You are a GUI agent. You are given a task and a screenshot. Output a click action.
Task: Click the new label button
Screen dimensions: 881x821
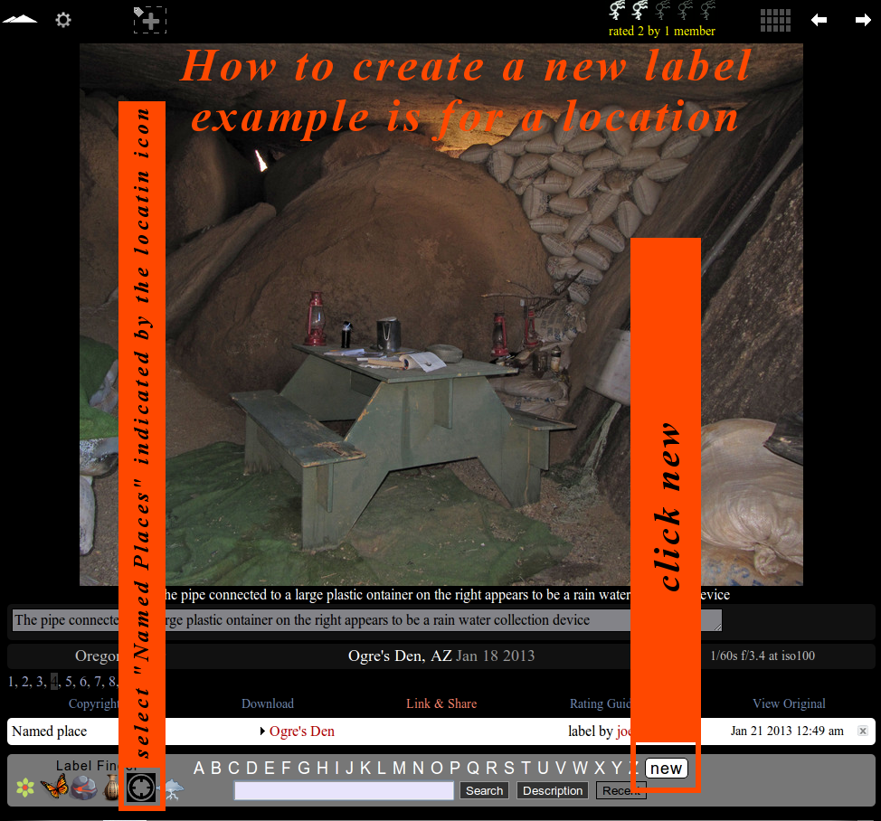click(x=666, y=769)
